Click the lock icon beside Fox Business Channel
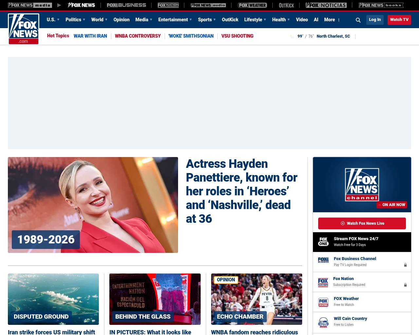419x335 pixels. click(405, 265)
